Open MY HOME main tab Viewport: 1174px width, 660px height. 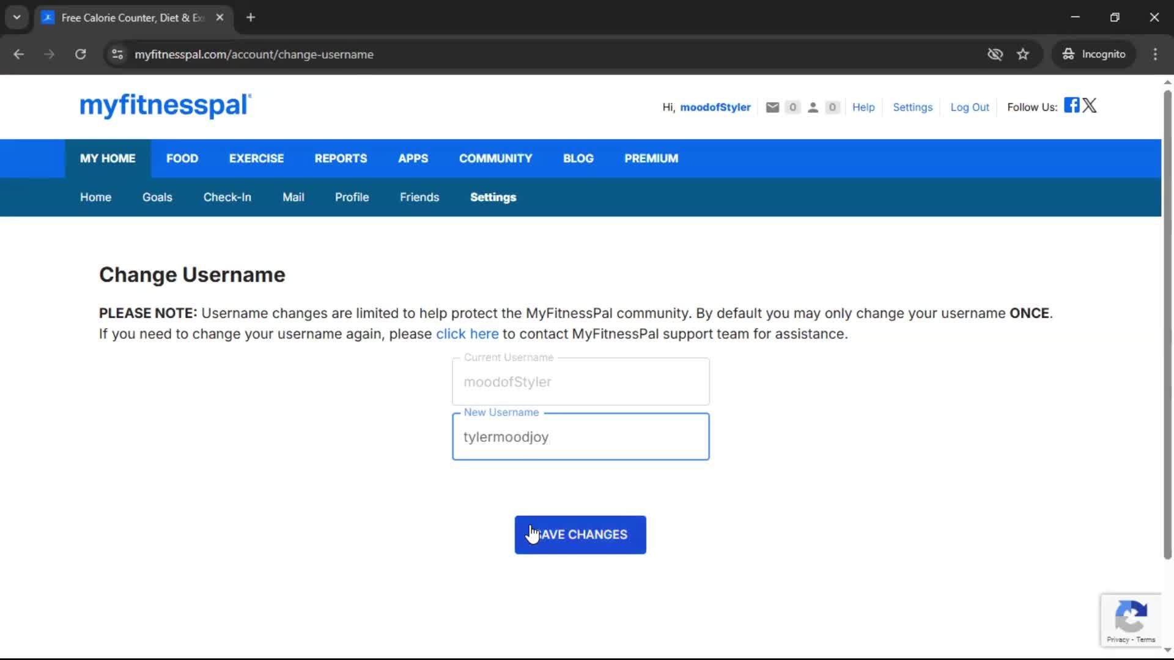[x=108, y=158]
